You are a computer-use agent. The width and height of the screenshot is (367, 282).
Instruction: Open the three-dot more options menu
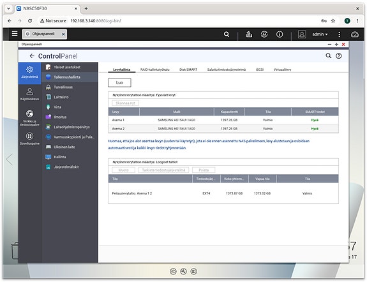point(339,34)
